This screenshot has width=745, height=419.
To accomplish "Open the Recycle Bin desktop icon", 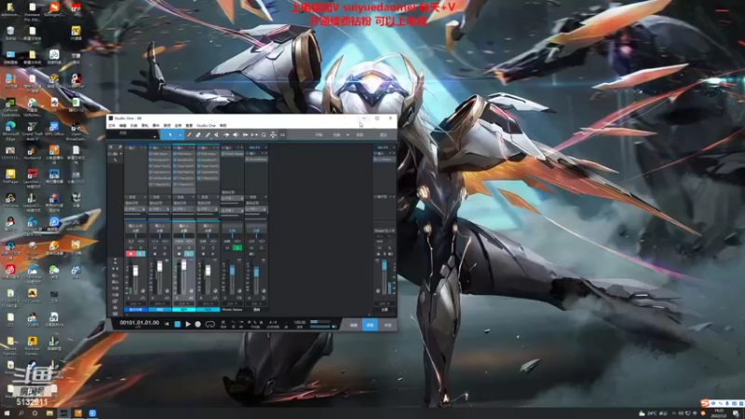I will tap(10, 34).
